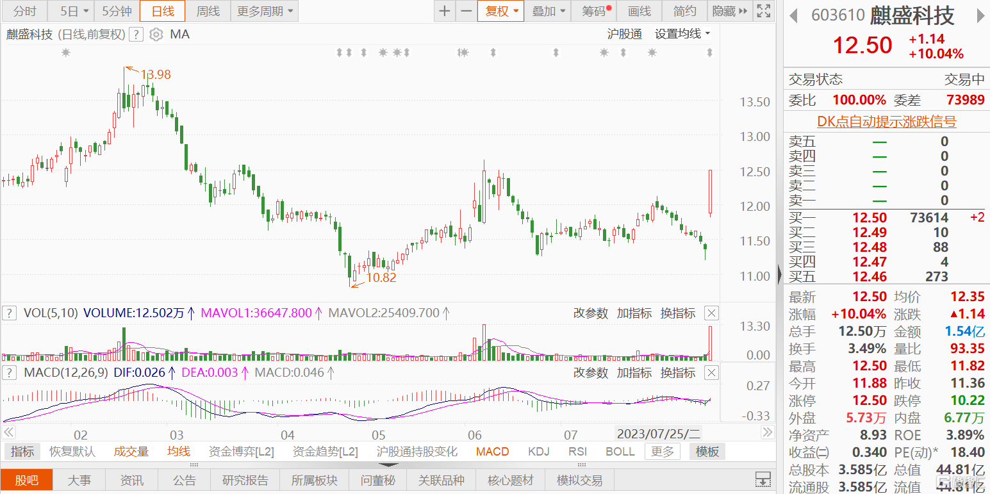Click 指标 label button
This screenshot has height=494, width=990.
pyautogui.click(x=22, y=452)
